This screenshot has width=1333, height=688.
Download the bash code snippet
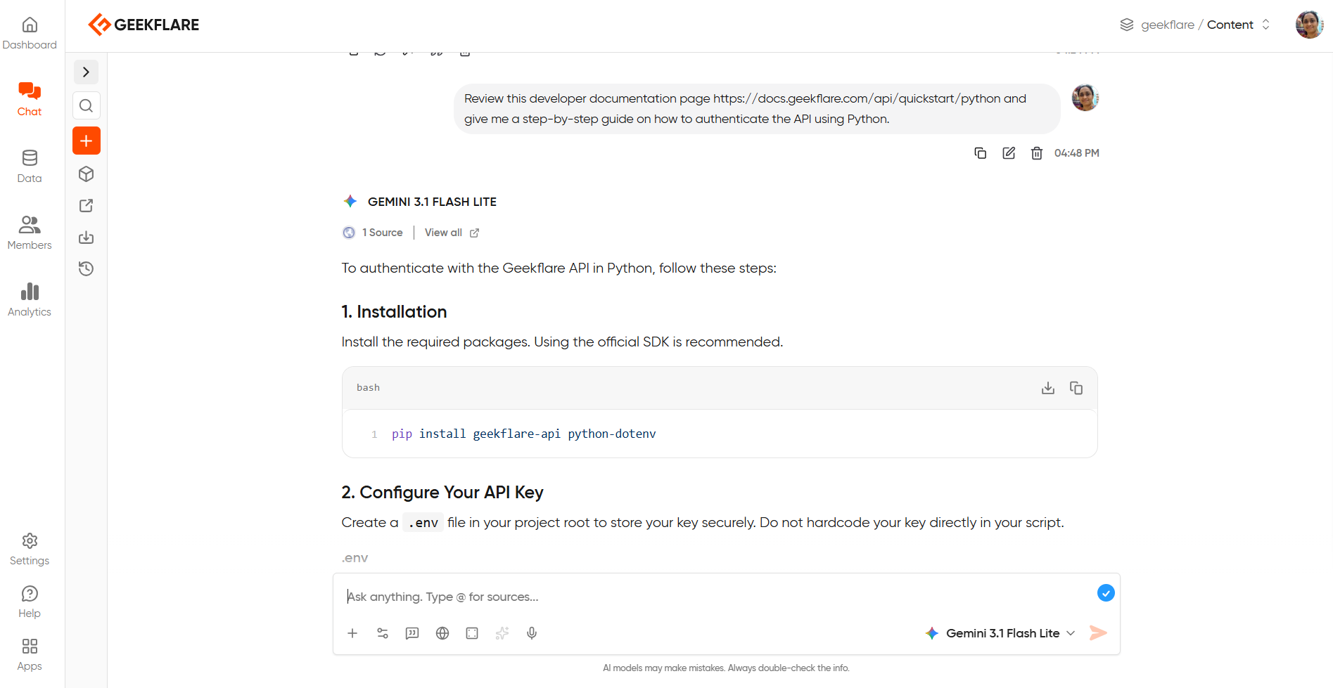click(1048, 388)
